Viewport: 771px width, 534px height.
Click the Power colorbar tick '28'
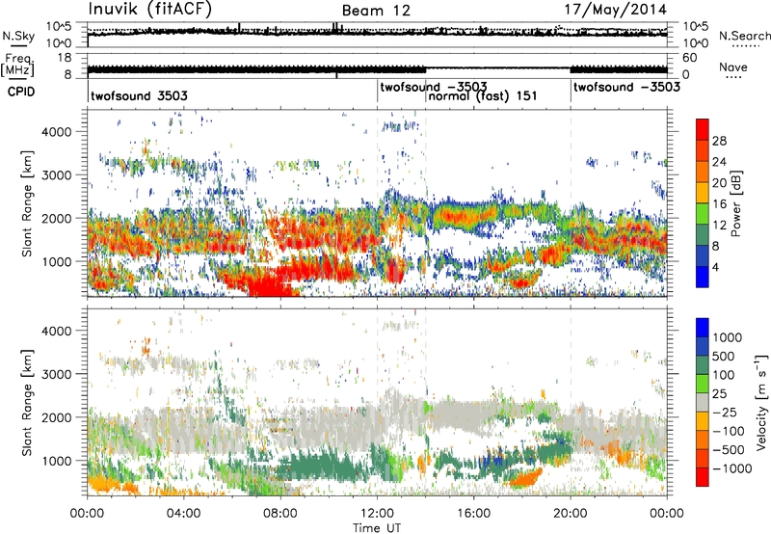[x=719, y=141]
